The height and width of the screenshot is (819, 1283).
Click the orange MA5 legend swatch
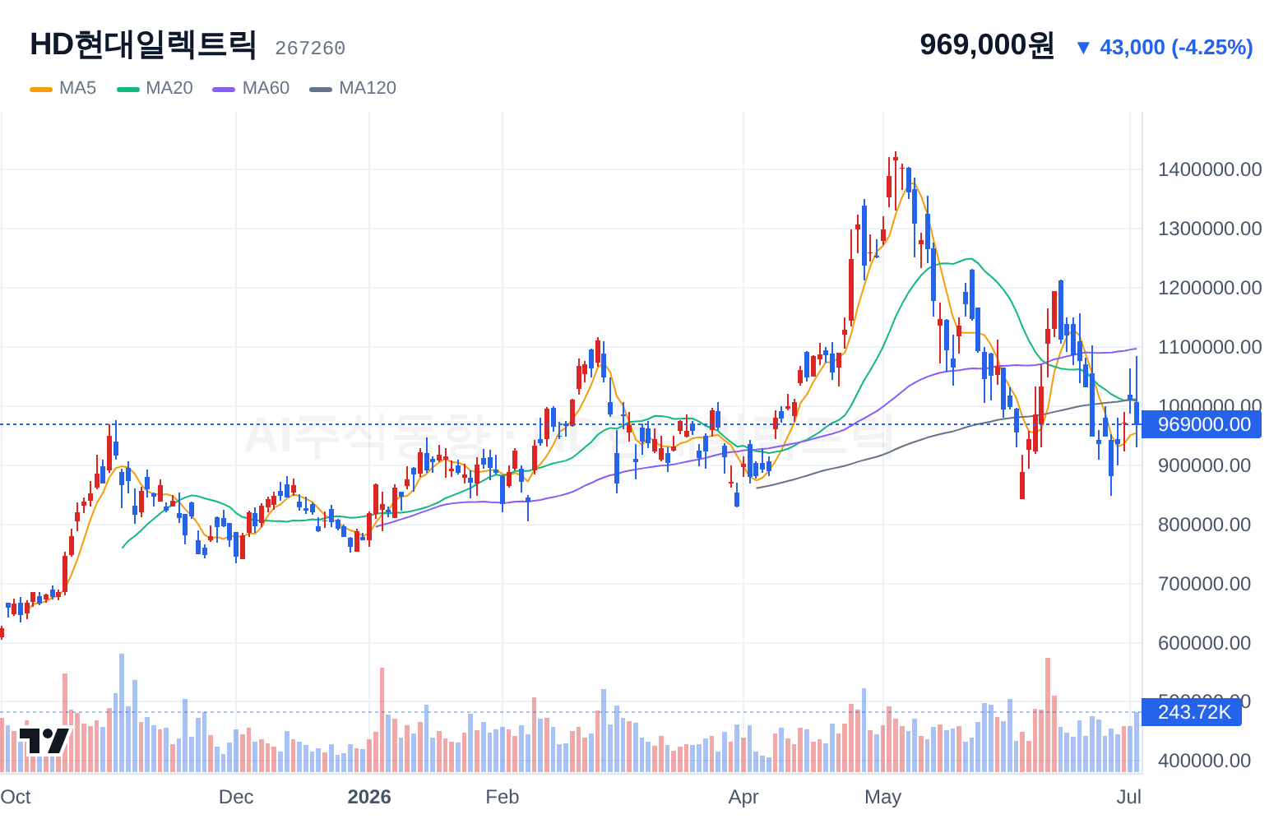pyautogui.click(x=41, y=89)
